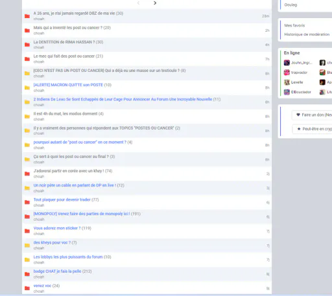Click folder icon for 'Il est 4h du mat' topic
This screenshot has width=332, height=296.
click(27, 117)
